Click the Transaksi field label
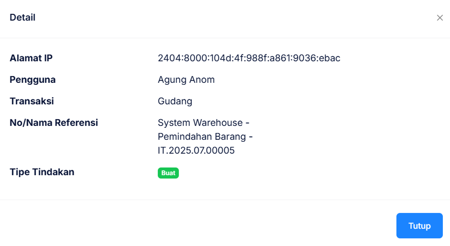The height and width of the screenshot is (246, 450). [32, 101]
